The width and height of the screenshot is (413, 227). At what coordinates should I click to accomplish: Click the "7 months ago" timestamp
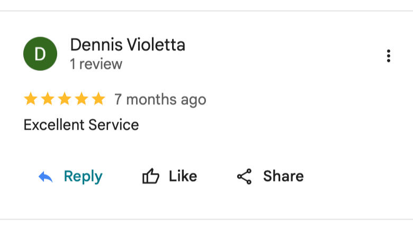click(x=160, y=99)
